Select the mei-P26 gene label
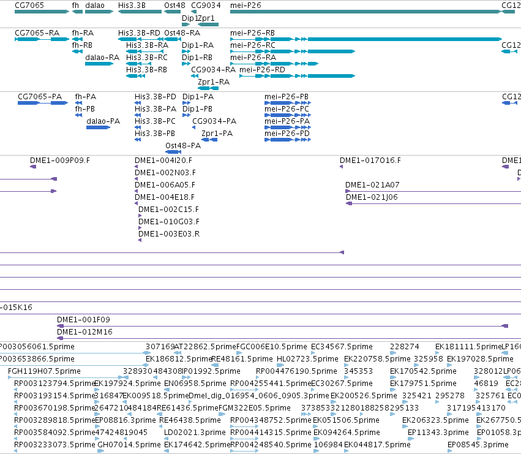The width and height of the screenshot is (521, 454). click(246, 6)
